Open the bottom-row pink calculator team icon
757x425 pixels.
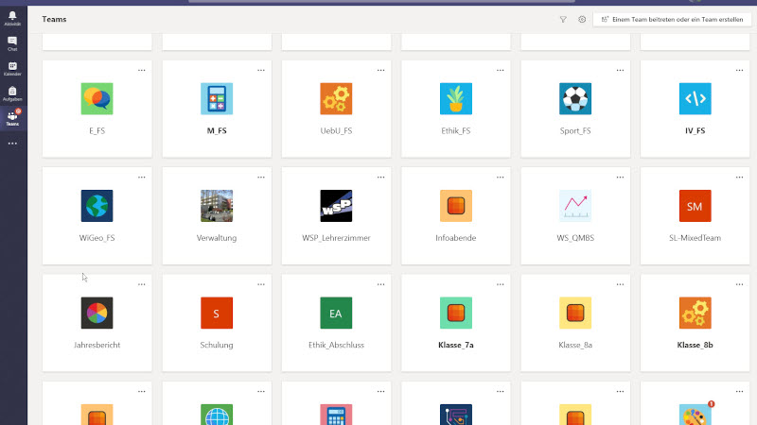pyautogui.click(x=336, y=415)
